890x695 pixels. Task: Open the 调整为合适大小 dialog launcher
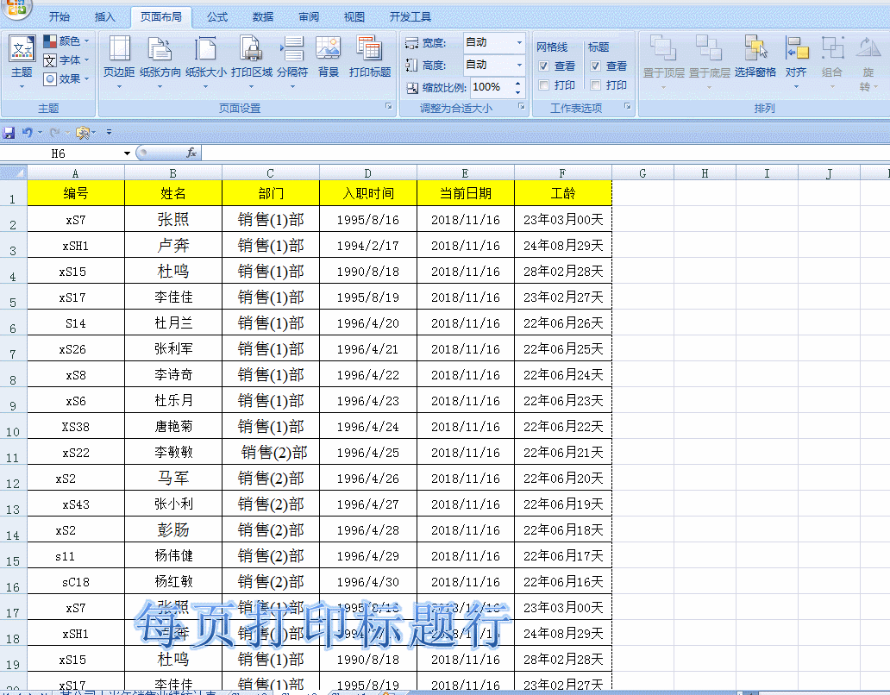coord(521,106)
